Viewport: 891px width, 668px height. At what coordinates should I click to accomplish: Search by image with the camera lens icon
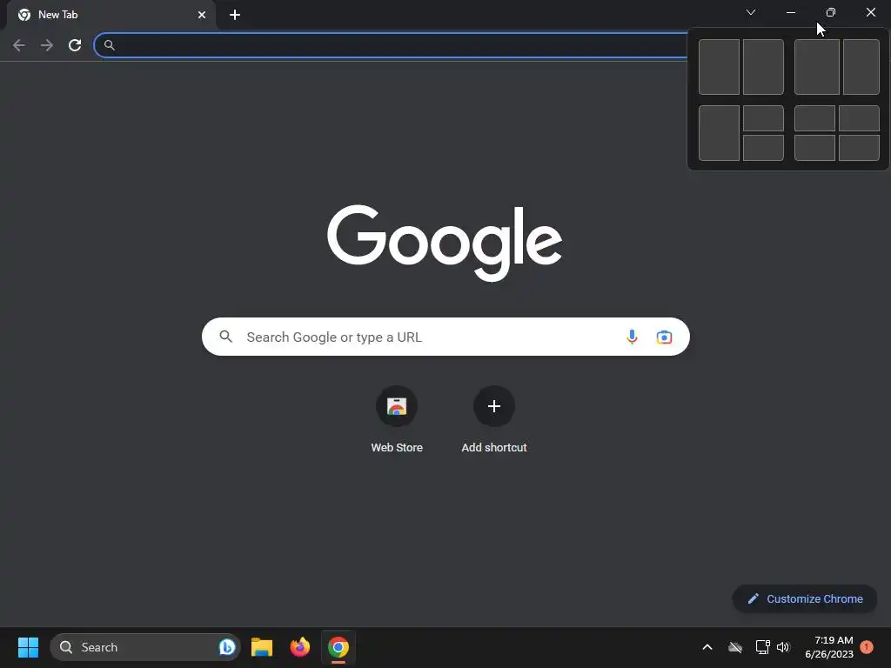click(664, 337)
